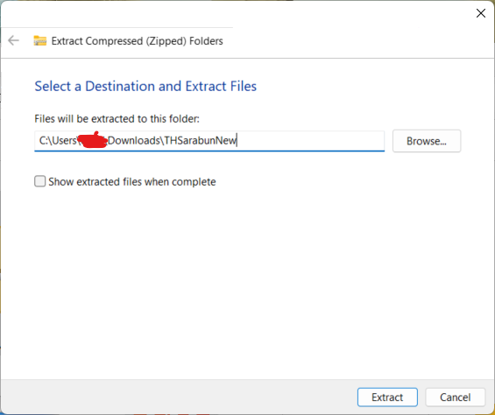
Task: Cancel the extraction dialog
Action: (x=456, y=397)
